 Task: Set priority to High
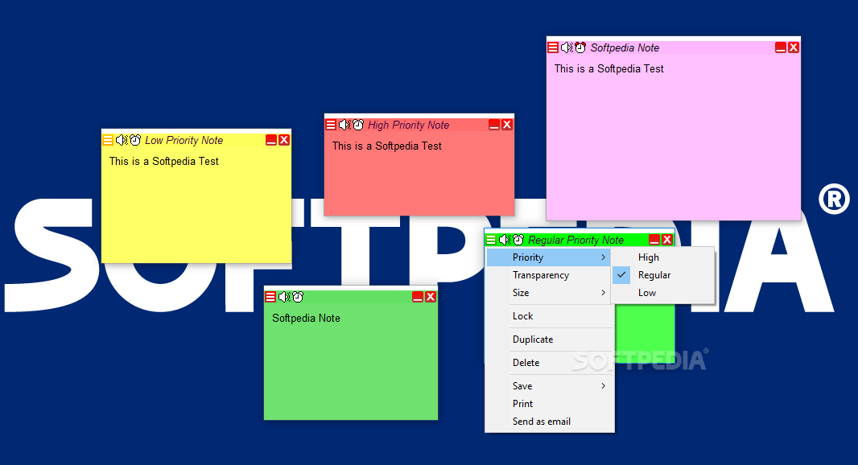tap(662, 257)
